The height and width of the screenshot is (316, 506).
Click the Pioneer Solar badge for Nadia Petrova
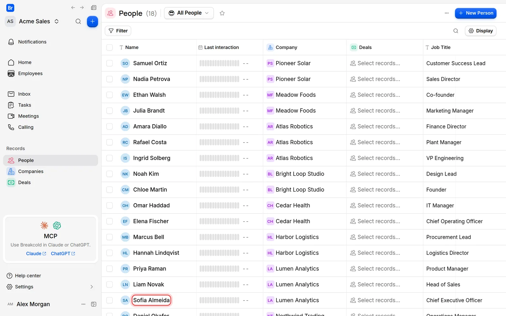point(270,79)
